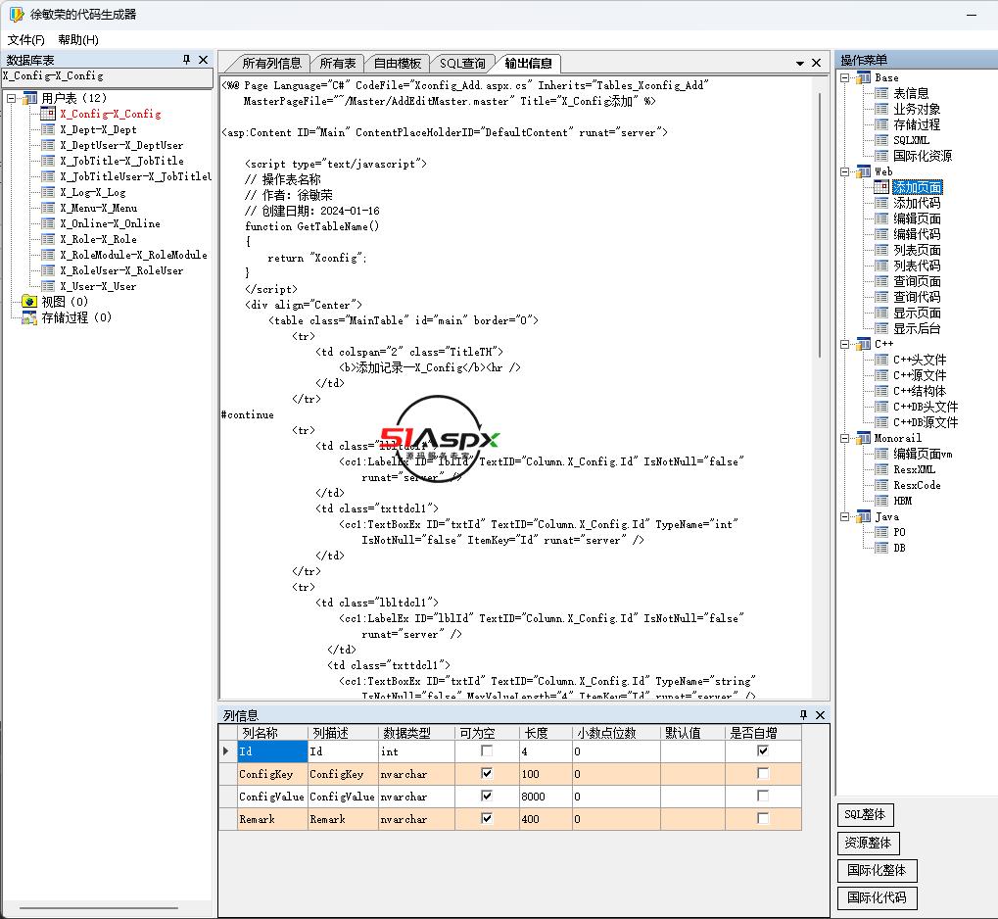The height and width of the screenshot is (919, 998).
Task: Toggle 是否自增 checkbox for ConfigValue row
Action: pyautogui.click(x=763, y=796)
